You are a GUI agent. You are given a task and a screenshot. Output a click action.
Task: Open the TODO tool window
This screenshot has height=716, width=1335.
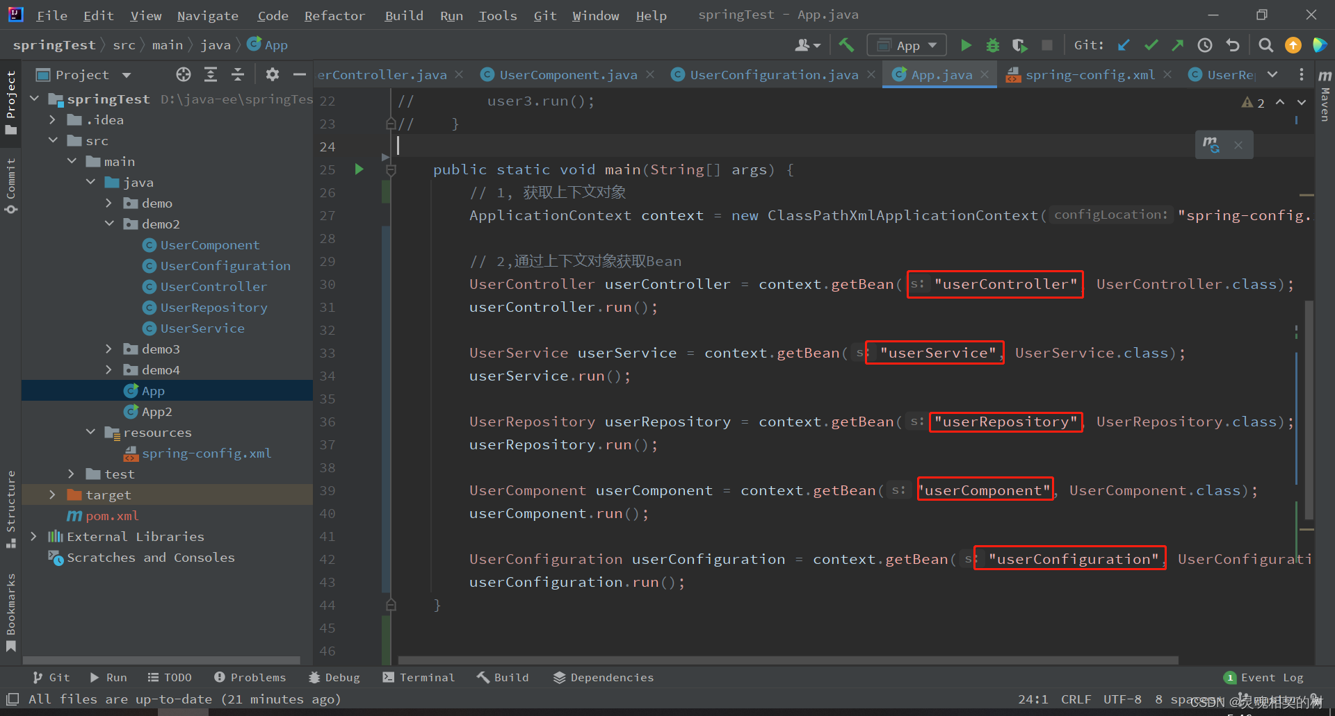tap(170, 677)
